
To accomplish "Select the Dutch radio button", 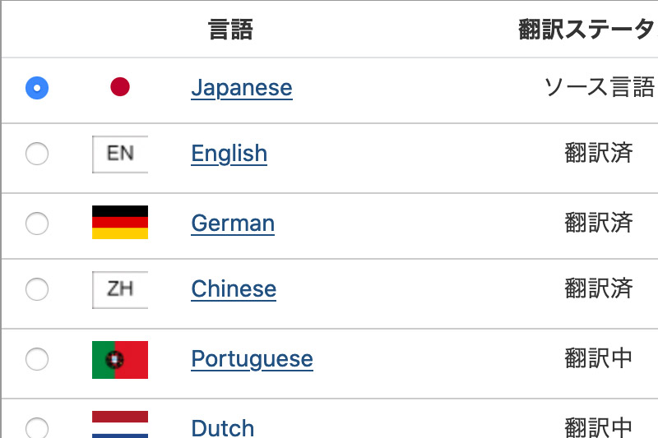I will 37,427.
